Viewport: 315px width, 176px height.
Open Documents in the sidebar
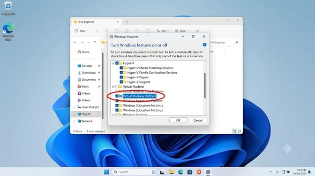[x=87, y=80]
